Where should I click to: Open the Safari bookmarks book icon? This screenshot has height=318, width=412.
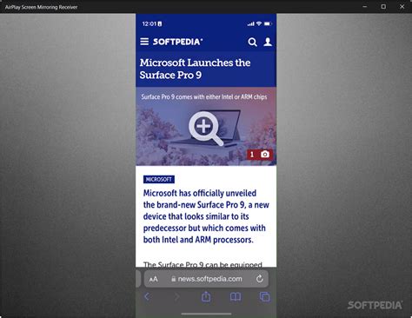(x=236, y=296)
